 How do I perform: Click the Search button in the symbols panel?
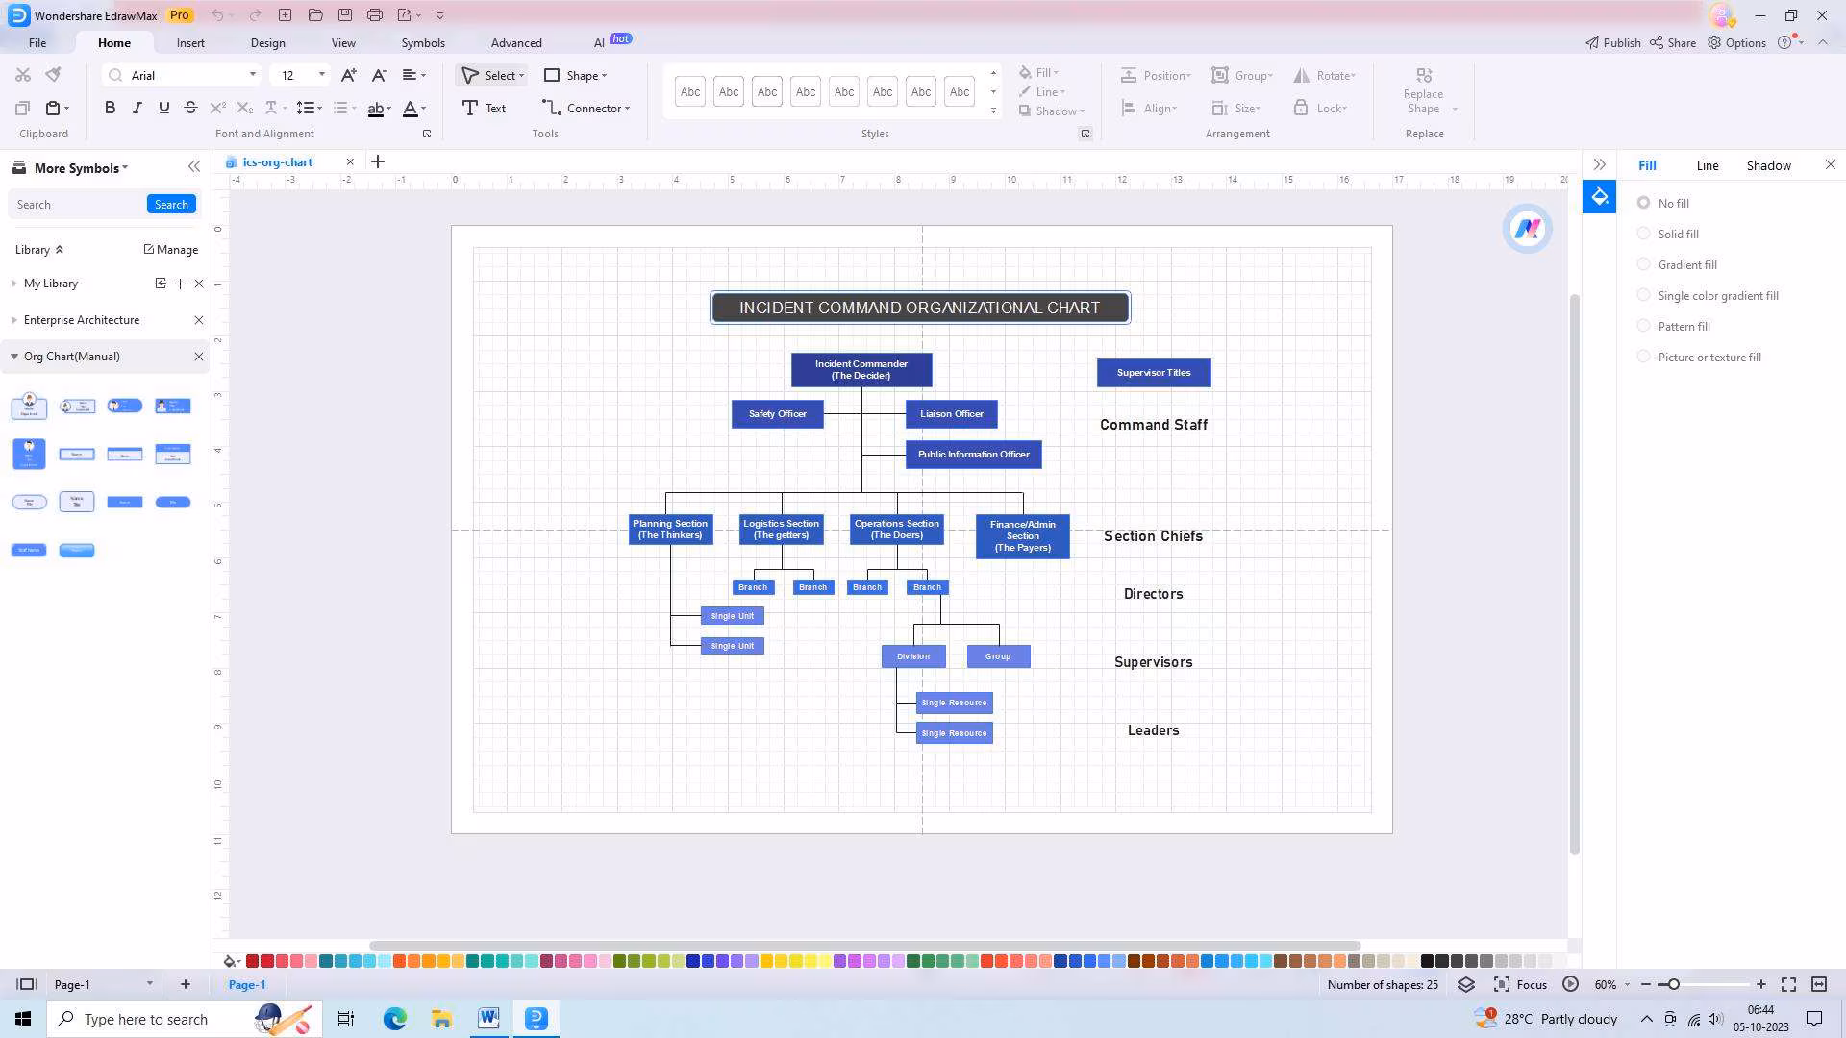click(171, 204)
